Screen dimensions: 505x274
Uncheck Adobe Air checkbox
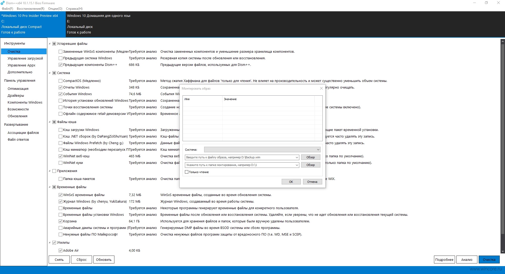[60, 251]
